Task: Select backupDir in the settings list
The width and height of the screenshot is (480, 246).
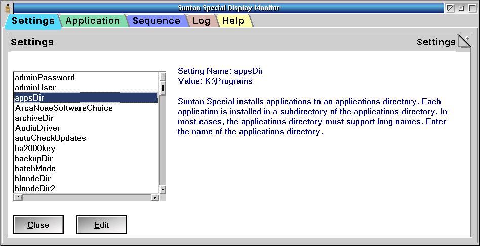Action: coord(86,159)
